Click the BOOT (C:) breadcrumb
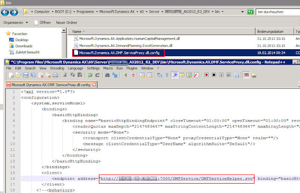Viewport: 300px width, 193px height. pos(63,12)
